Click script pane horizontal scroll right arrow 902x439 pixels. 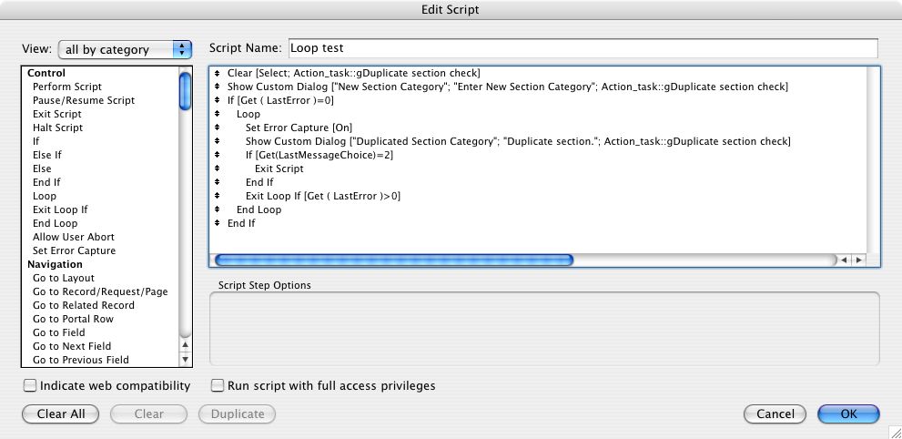click(859, 260)
